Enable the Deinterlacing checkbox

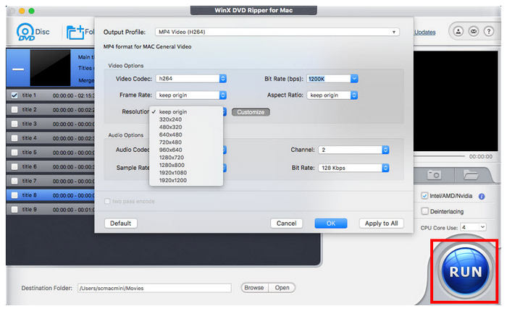point(424,211)
